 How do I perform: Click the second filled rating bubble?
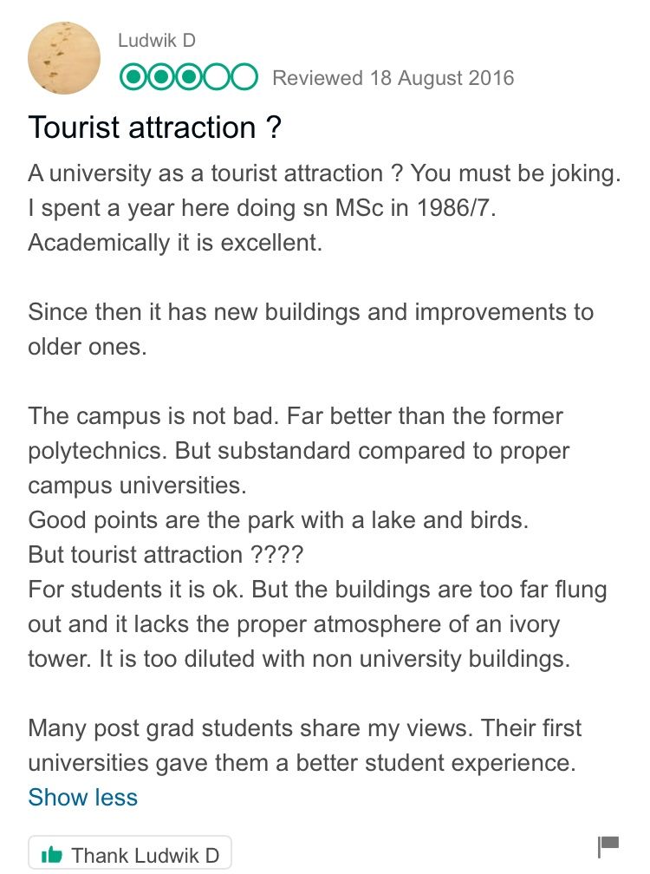point(161,77)
